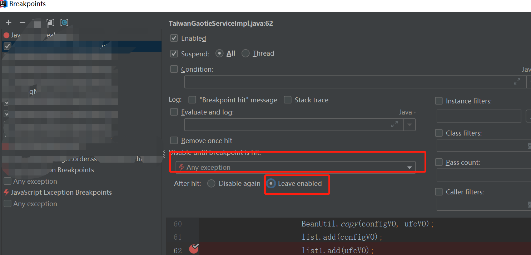Open the Any exception dropdown
The height and width of the screenshot is (255, 531).
click(x=296, y=167)
